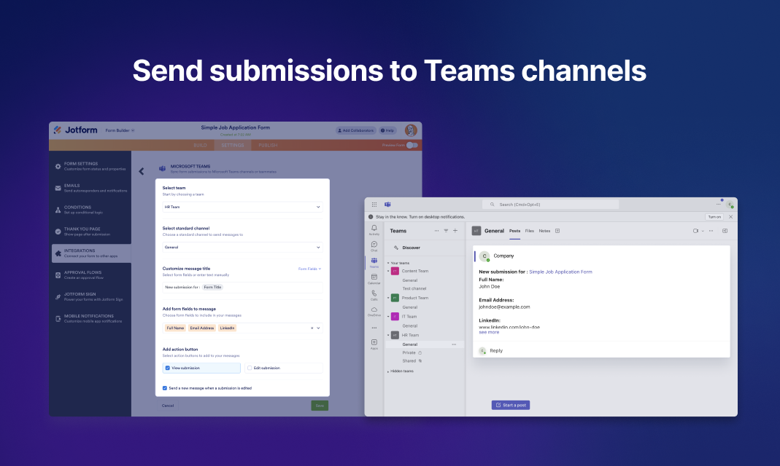The height and width of the screenshot is (466, 780).
Task: Start a meeting with the video camera icon
Action: point(695,231)
